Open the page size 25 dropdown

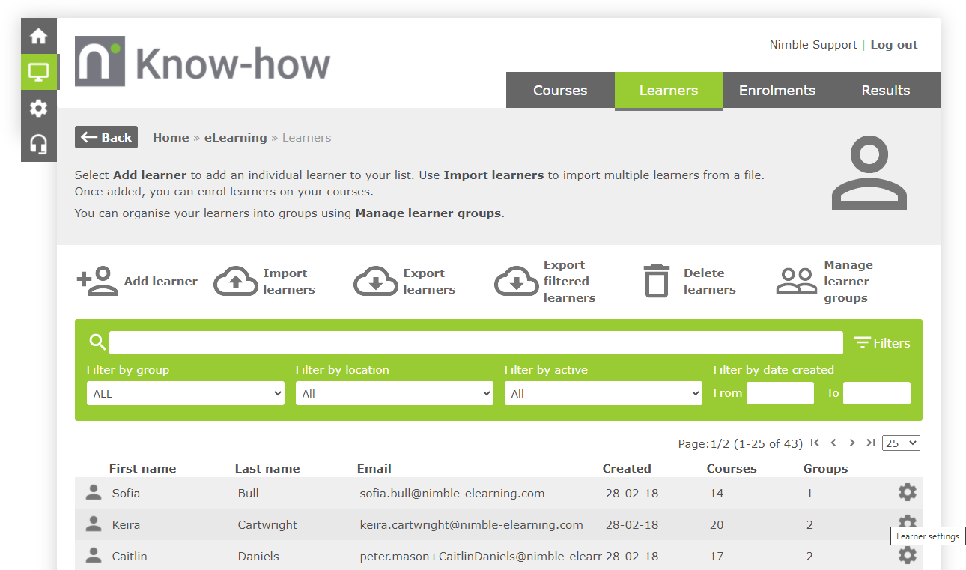click(x=901, y=443)
